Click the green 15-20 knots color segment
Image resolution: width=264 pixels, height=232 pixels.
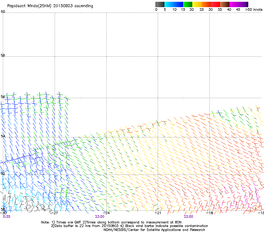188,4
